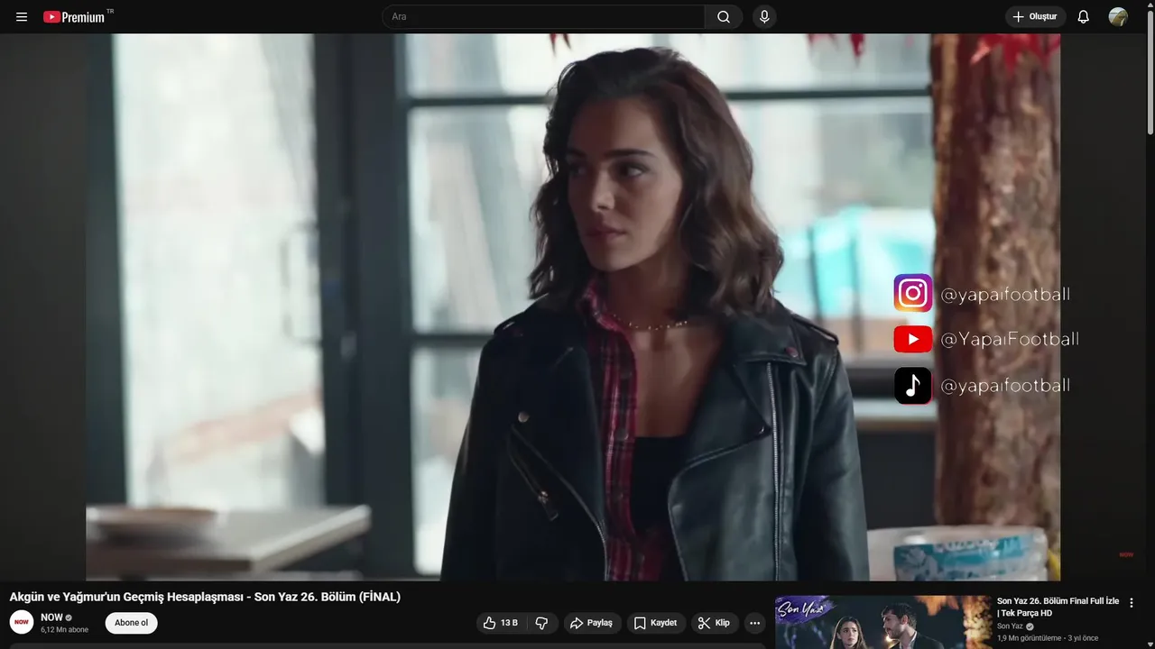Open the NOW channel avatar
The height and width of the screenshot is (649, 1155).
[x=22, y=622]
